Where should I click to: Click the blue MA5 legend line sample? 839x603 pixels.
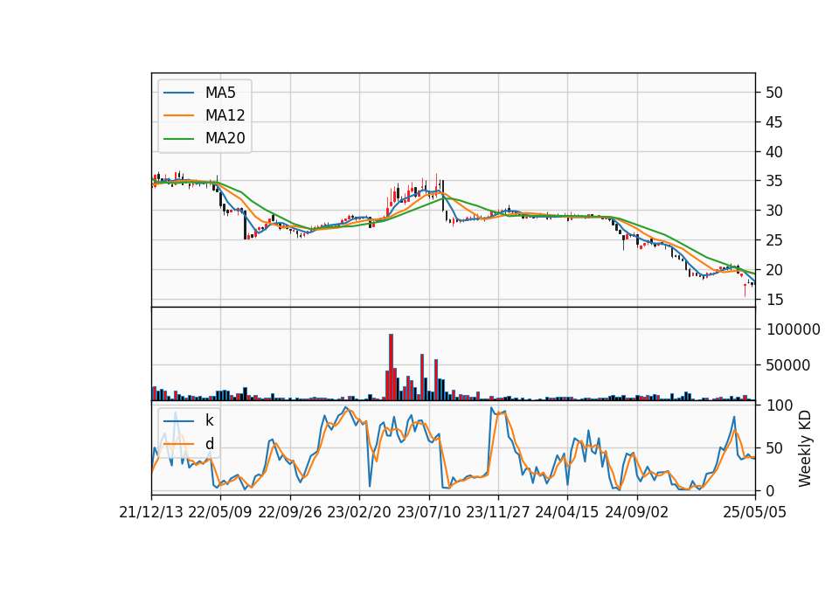tap(178, 93)
